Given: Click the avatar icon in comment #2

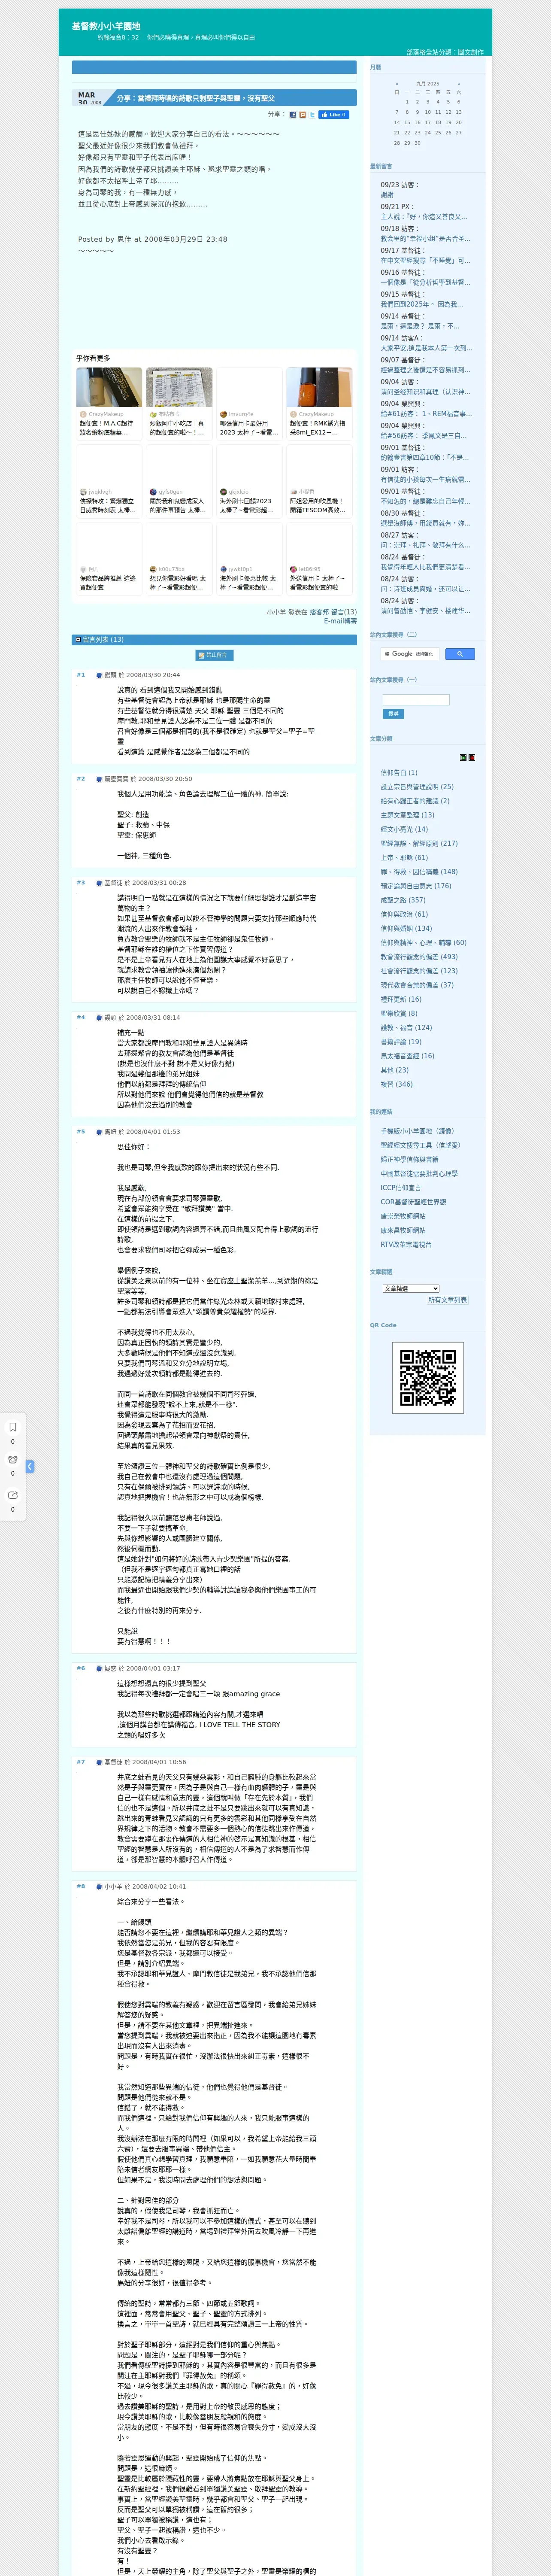Looking at the screenshot, I should pyautogui.click(x=100, y=779).
